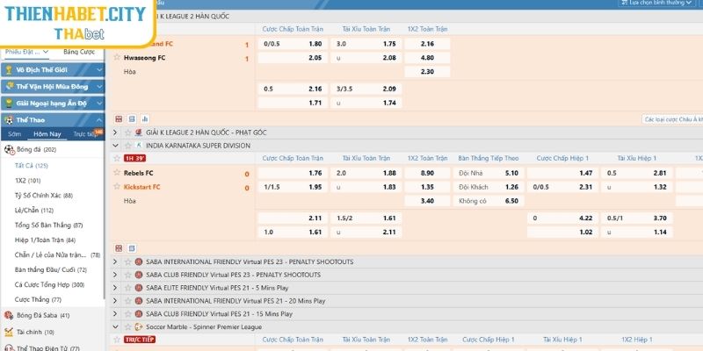Bet on Kickstart FC 1X2 odds 1.35
This screenshot has width=703, height=351.
[427, 187]
